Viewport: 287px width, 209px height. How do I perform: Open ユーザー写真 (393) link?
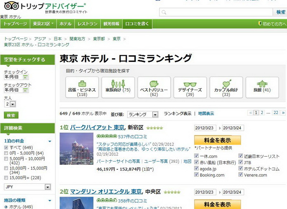point(161,161)
